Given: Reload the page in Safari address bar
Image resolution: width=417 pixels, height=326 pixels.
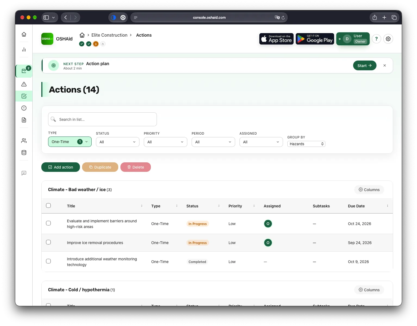Looking at the screenshot, I should pos(283,18).
